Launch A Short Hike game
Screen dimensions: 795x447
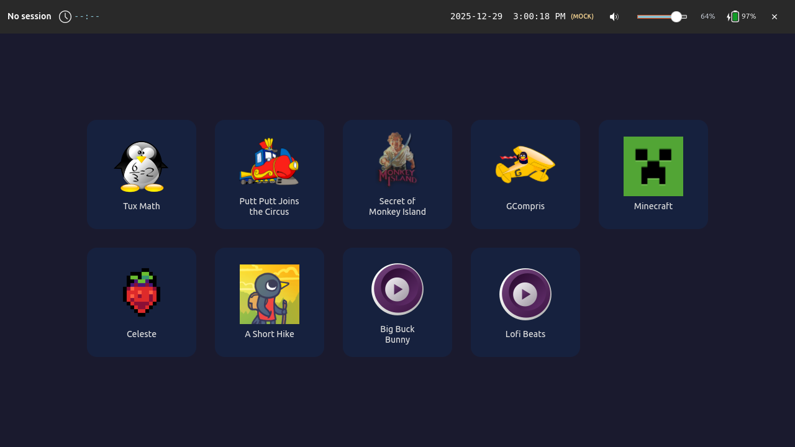coord(269,294)
